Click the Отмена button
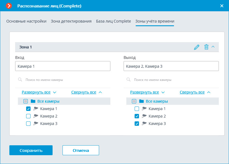Viewport: 229px width, 164px height. click(x=81, y=150)
